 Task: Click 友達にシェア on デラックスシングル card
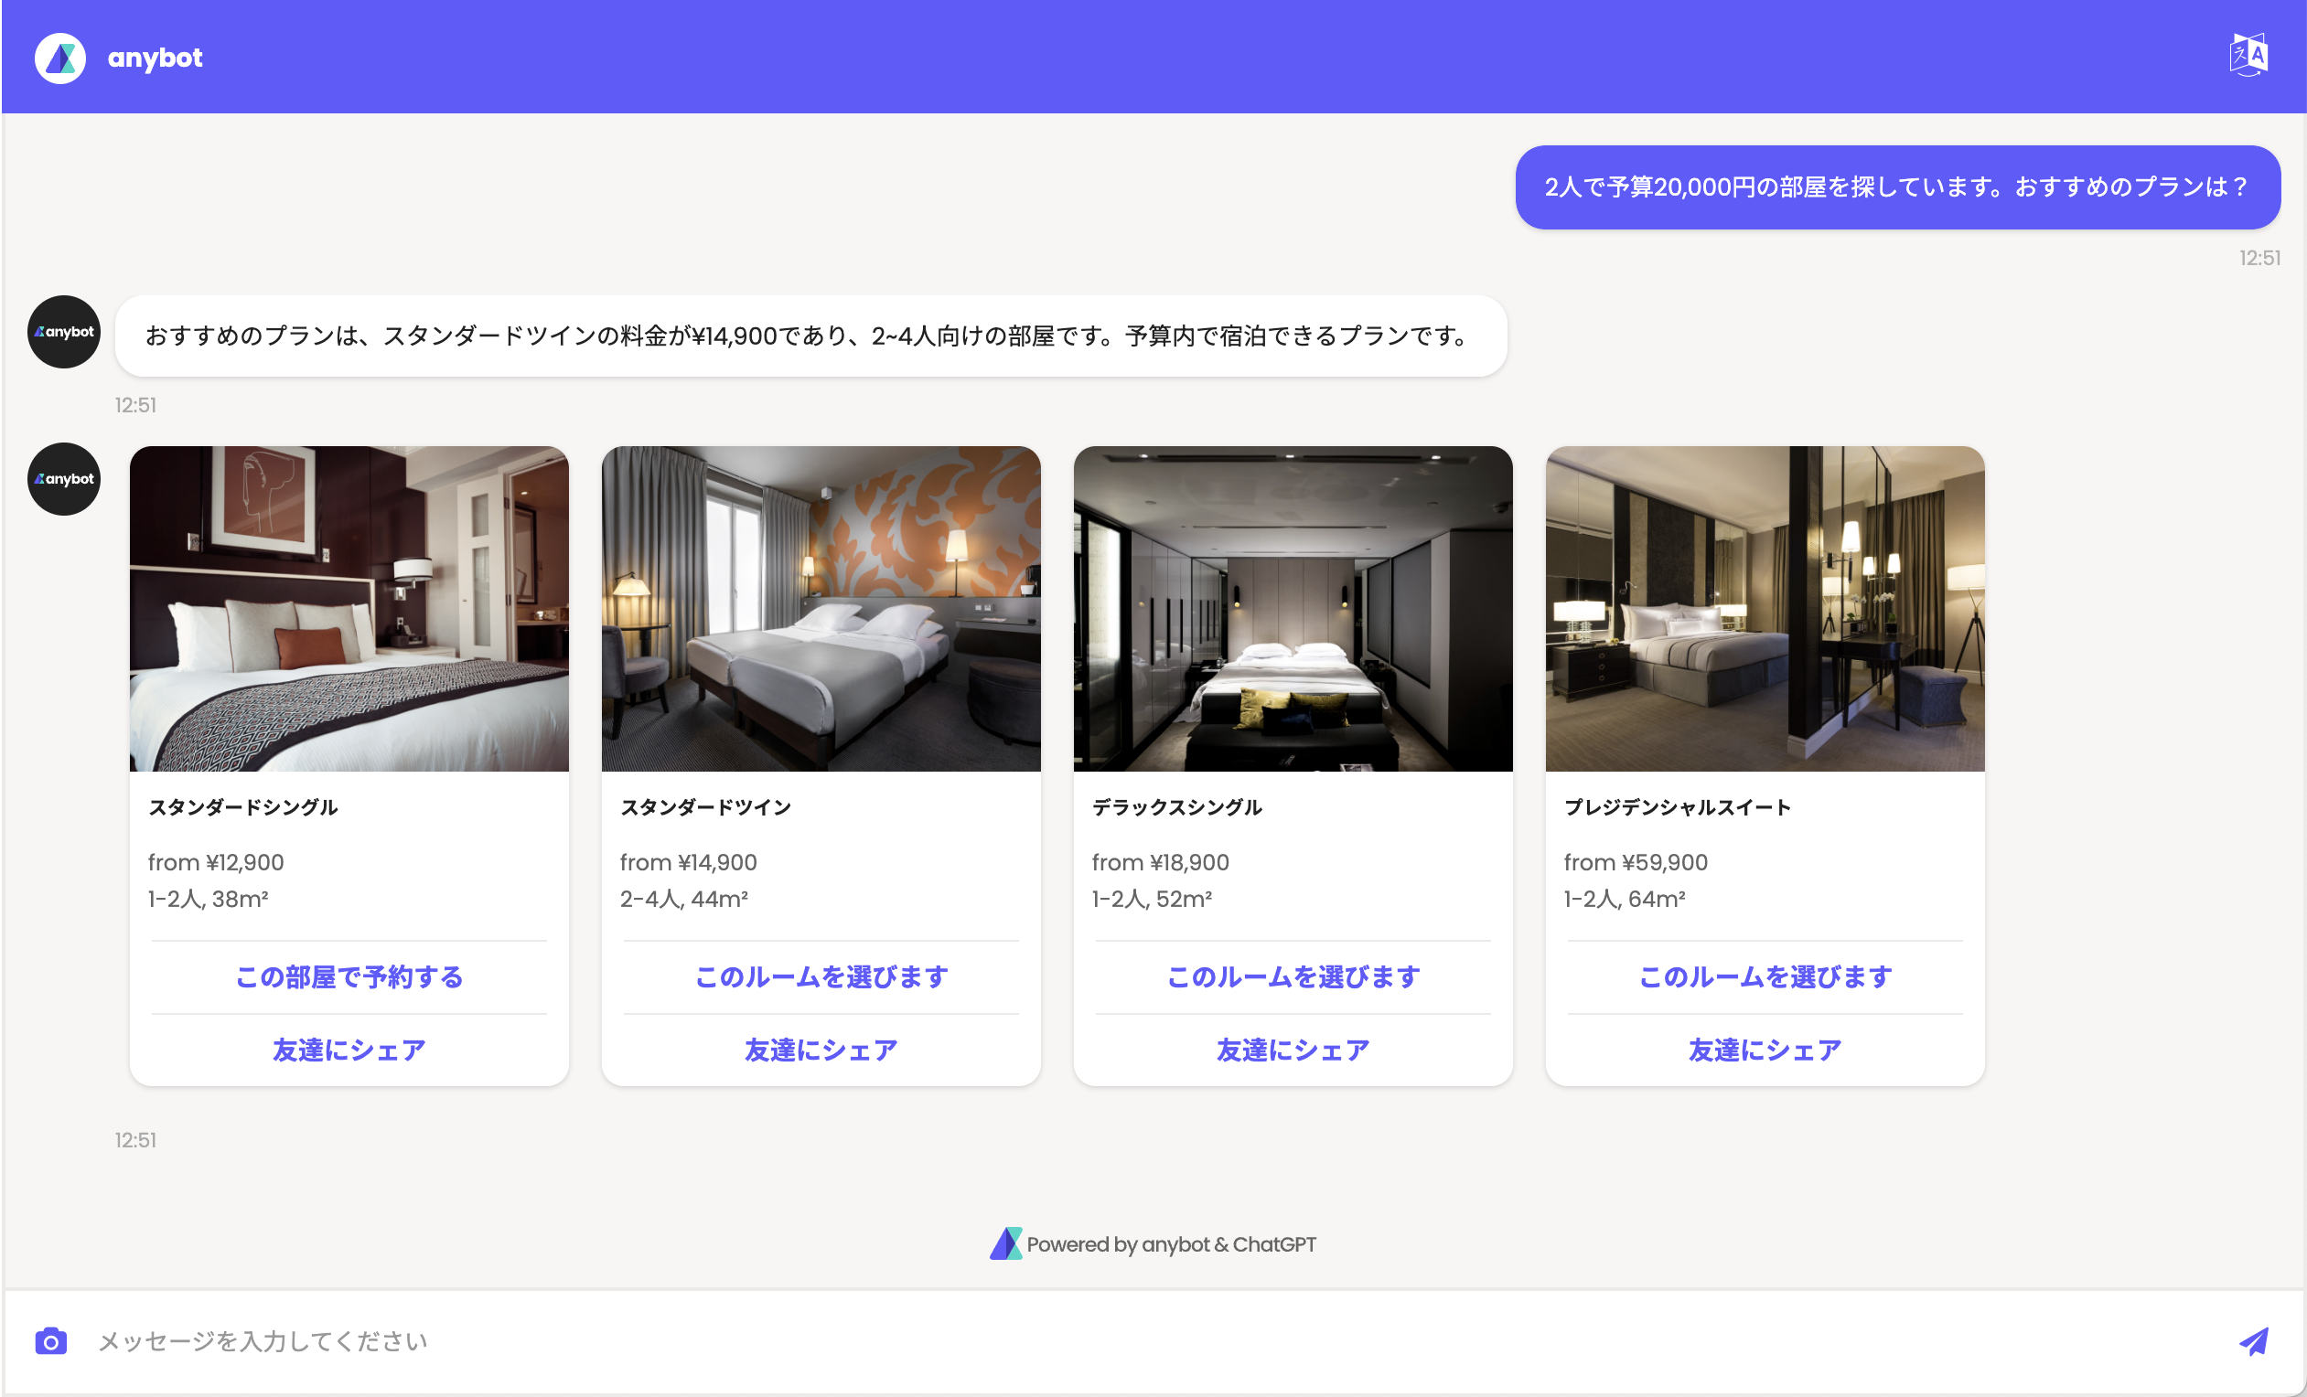pos(1293,1050)
